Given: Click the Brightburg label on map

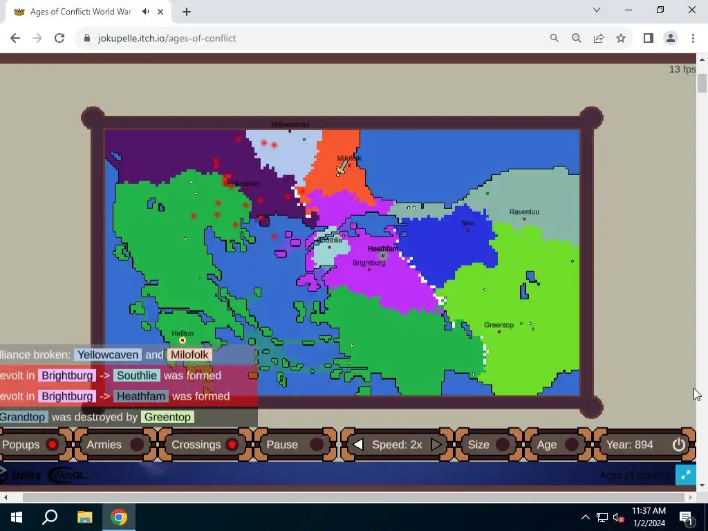Looking at the screenshot, I should (369, 263).
